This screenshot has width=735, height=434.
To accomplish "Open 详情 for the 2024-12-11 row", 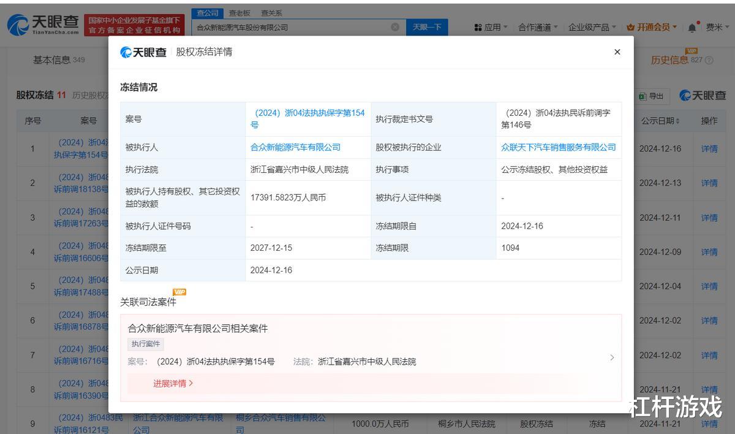I will [x=709, y=218].
